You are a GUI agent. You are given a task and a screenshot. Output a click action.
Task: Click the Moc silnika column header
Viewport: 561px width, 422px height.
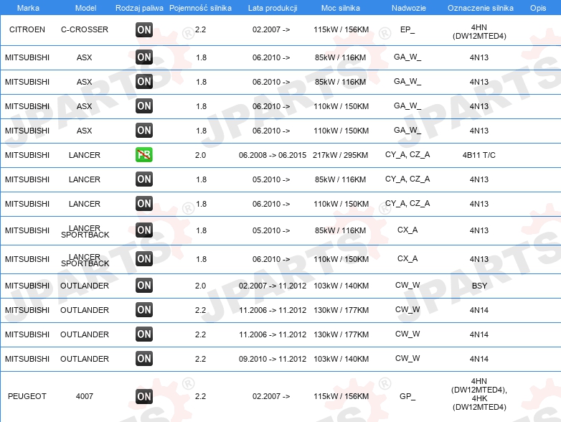[x=341, y=8]
